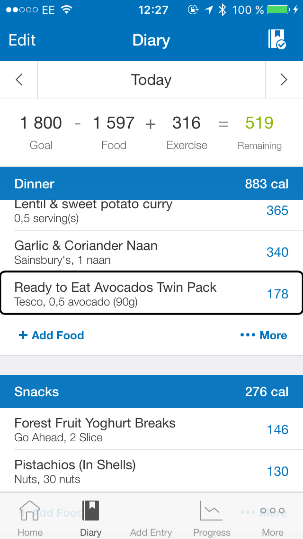Tap the complete diary bookmark icon
303x539 pixels.
pyautogui.click(x=277, y=39)
